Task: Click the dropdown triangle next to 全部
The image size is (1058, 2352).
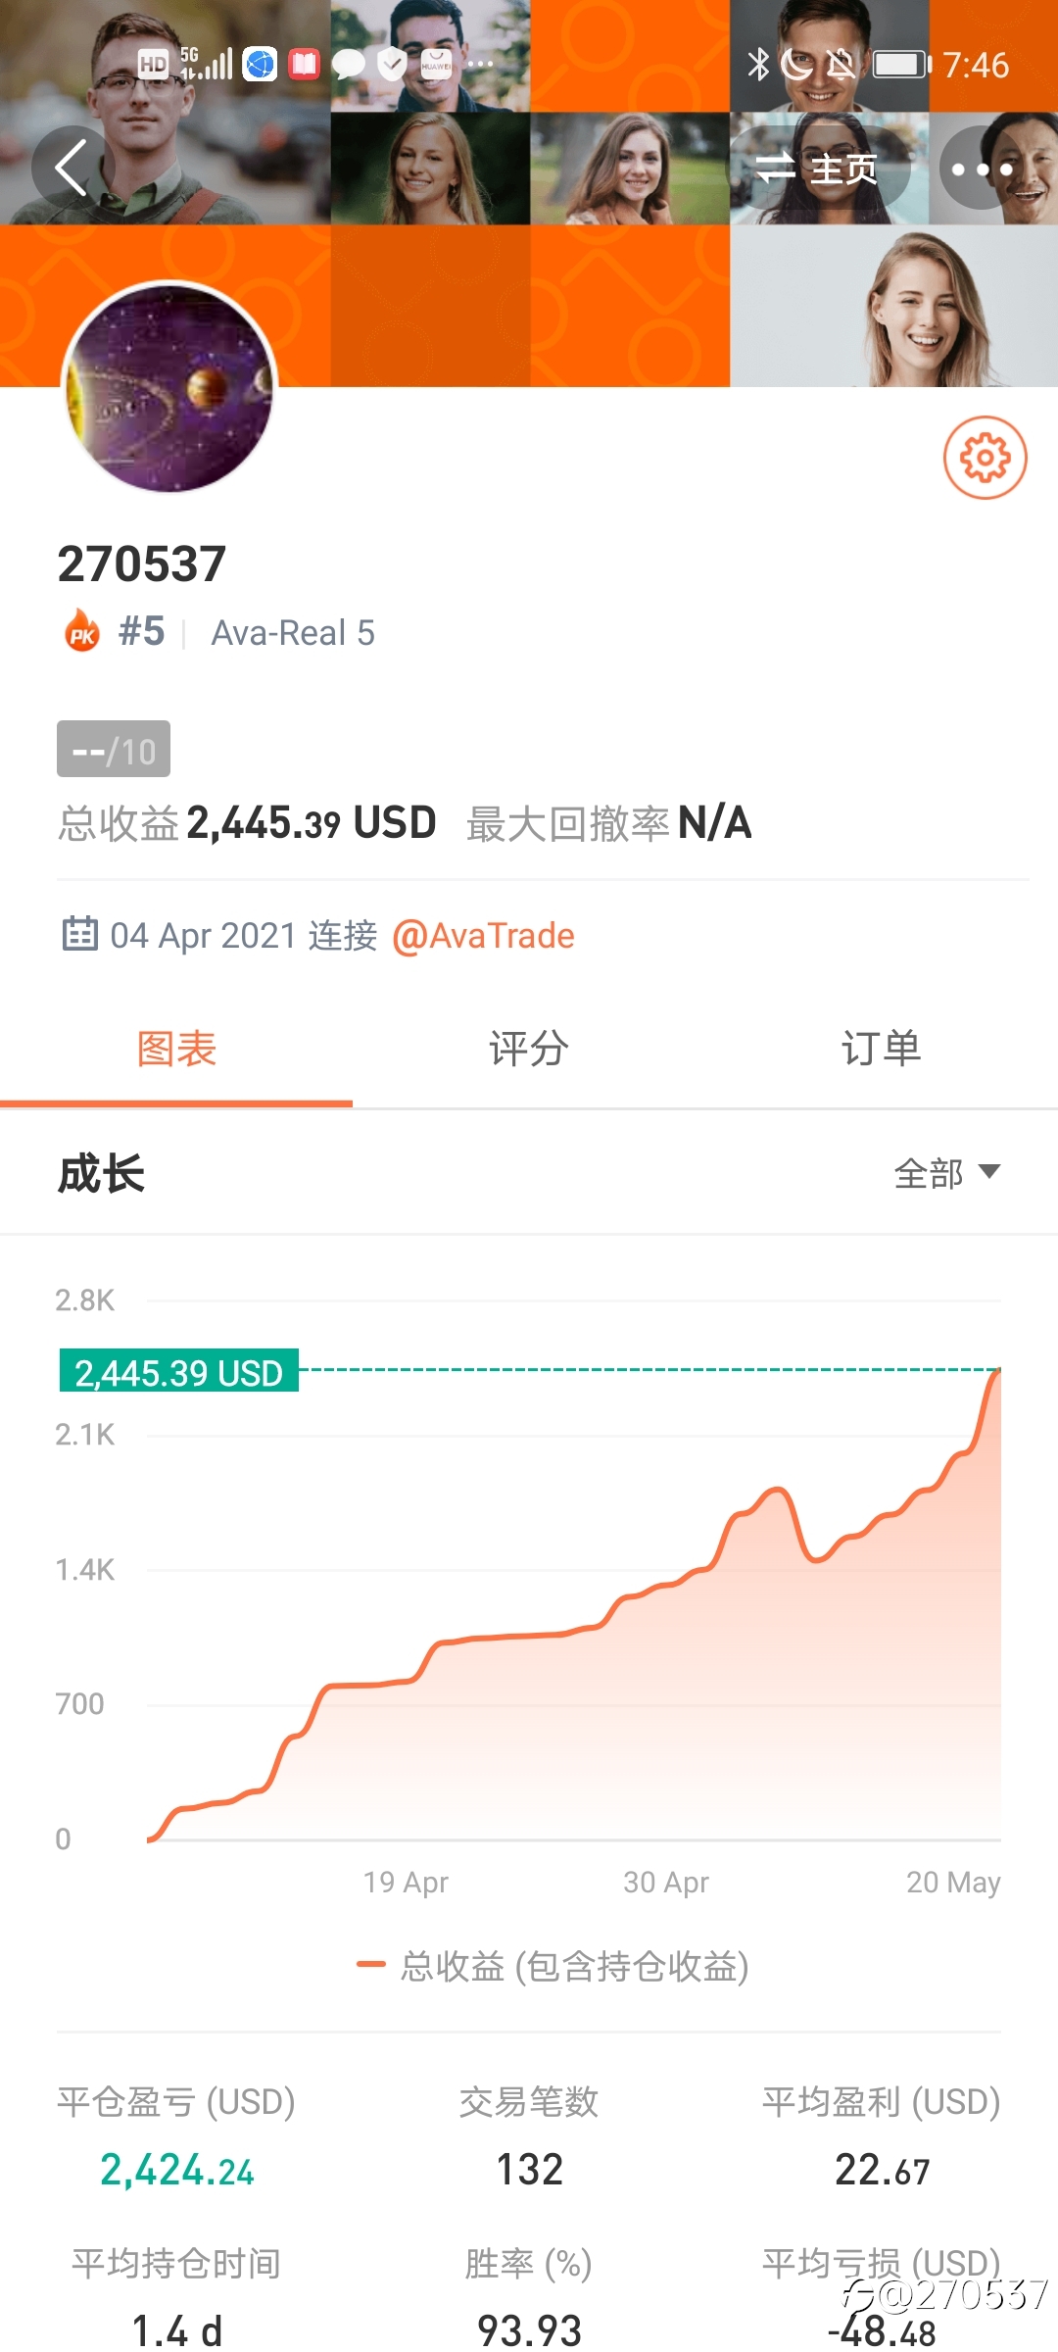Action: coord(989,1171)
